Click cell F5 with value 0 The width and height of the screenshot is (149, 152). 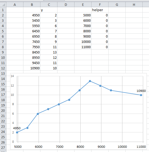pos(100,31)
